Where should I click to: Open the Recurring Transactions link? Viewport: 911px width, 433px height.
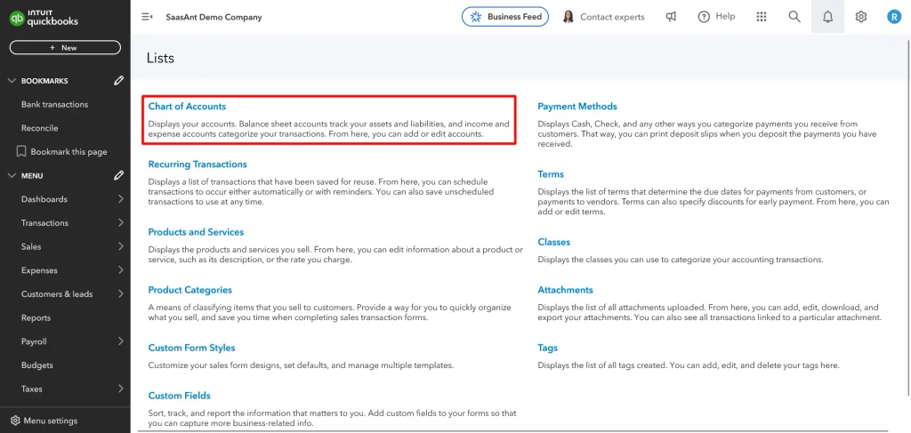198,164
